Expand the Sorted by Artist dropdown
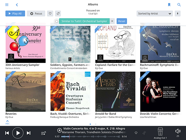Viewport: 186px width, 140px height. coord(155,13)
